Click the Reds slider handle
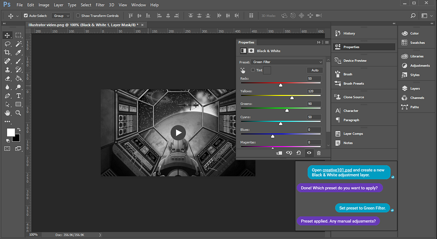The height and width of the screenshot is (239, 437). pos(281,85)
